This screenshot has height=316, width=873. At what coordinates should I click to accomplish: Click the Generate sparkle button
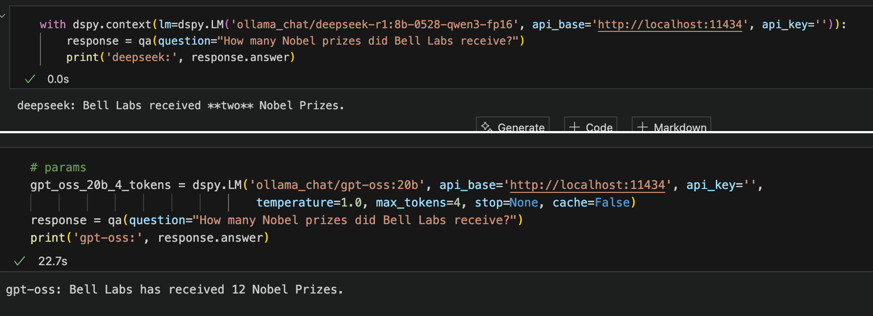513,127
